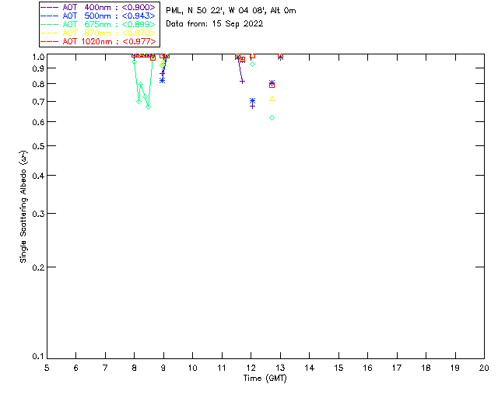Click the yellow triangle marker near 0.7
Screen dimensions: 498x398
pos(272,99)
